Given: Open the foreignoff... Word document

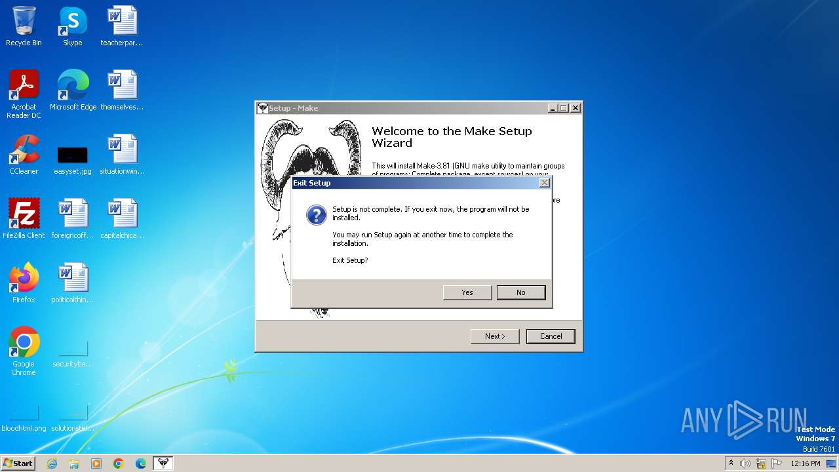Looking at the screenshot, I should click(73, 219).
